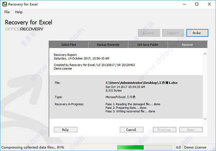Click the report scroll up arrow

205,54
